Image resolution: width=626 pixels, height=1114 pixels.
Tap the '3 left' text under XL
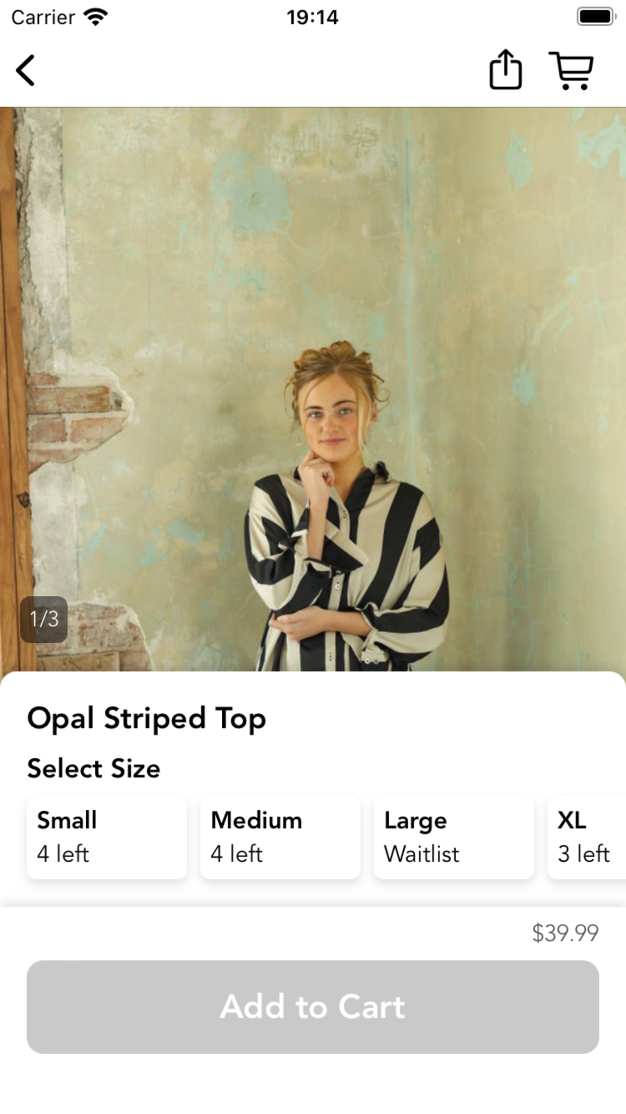pyautogui.click(x=584, y=854)
